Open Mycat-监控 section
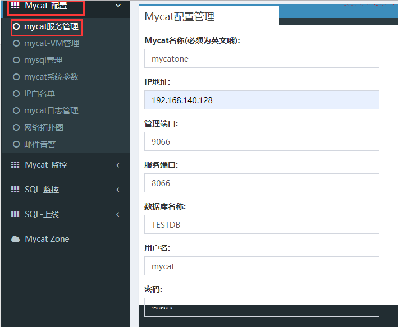The width and height of the screenshot is (398, 327). pyautogui.click(x=46, y=165)
